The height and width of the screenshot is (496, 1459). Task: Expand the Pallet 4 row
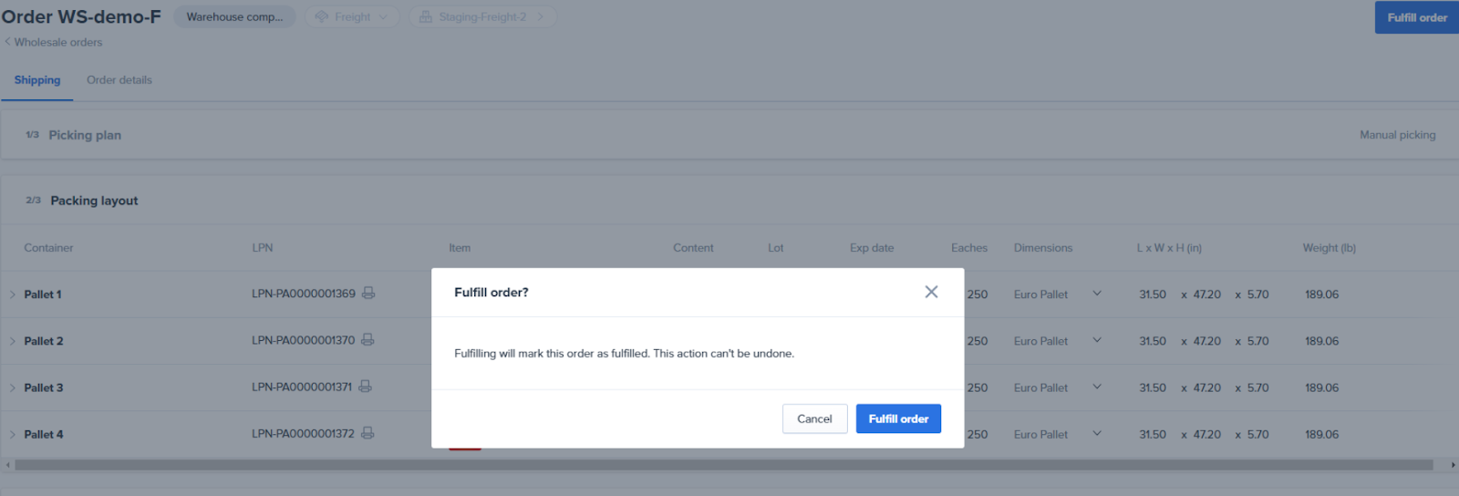coord(13,434)
